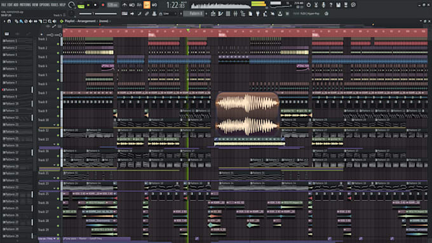Open the FILE menu
The image size is (432, 243).
4,5
